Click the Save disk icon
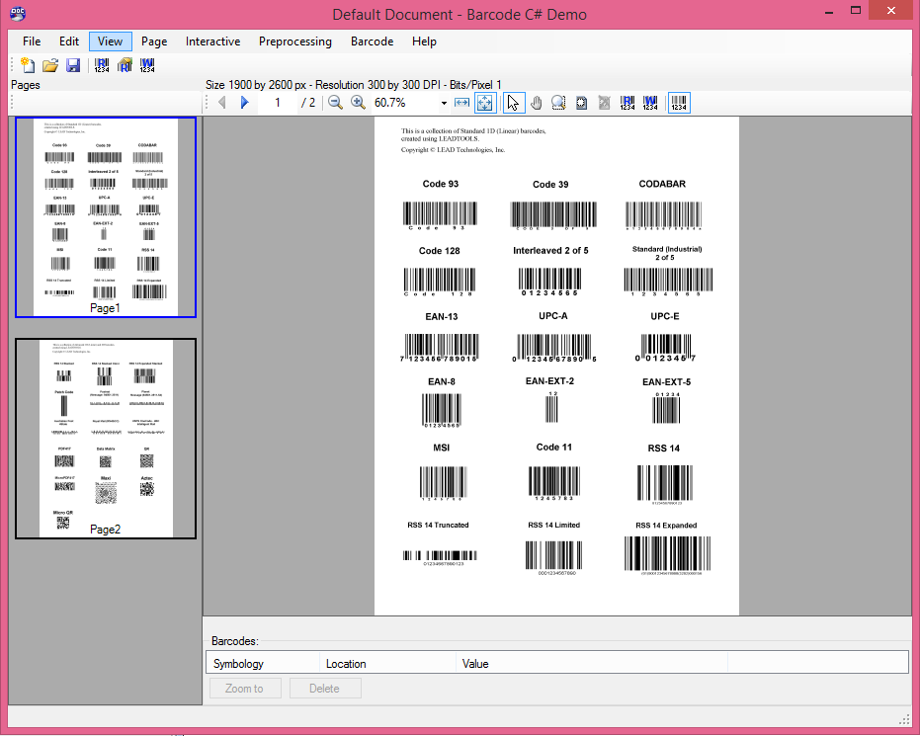 [72, 66]
